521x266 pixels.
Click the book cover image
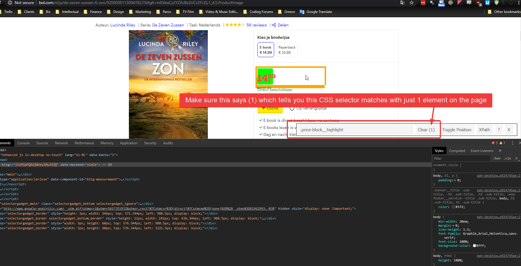pos(168,84)
